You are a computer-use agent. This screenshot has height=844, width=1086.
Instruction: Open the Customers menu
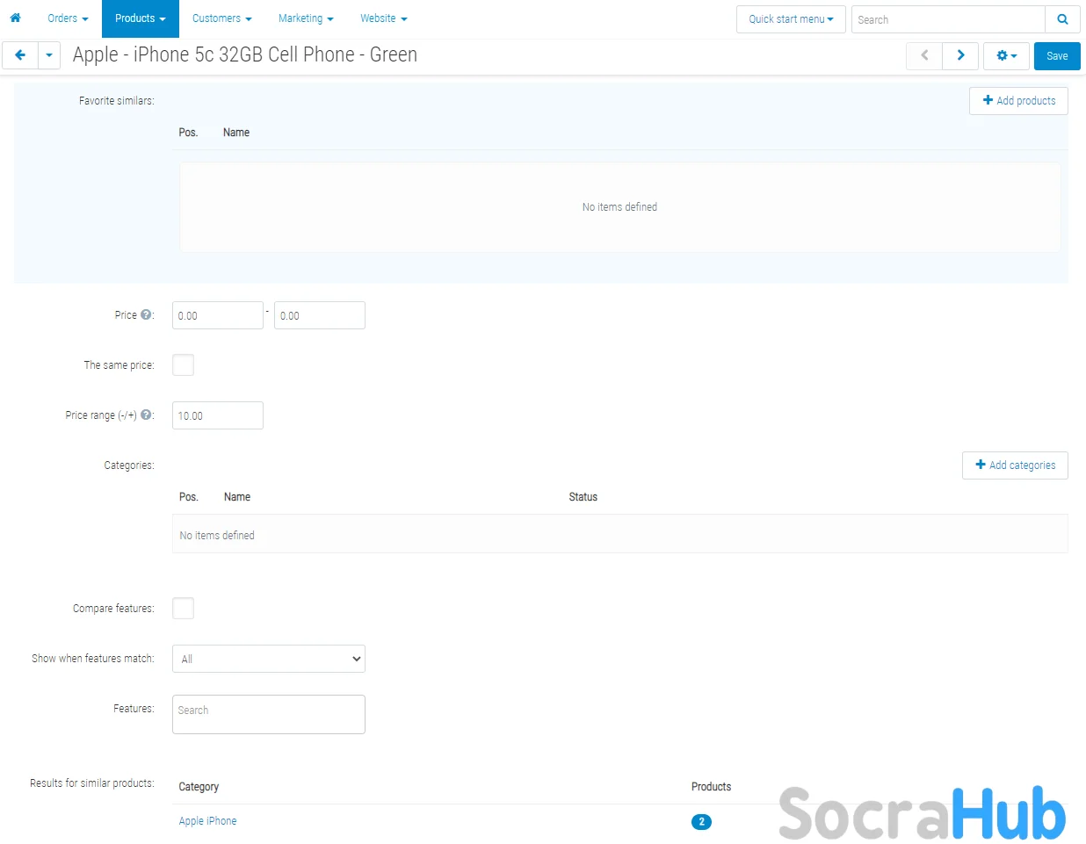(x=222, y=18)
